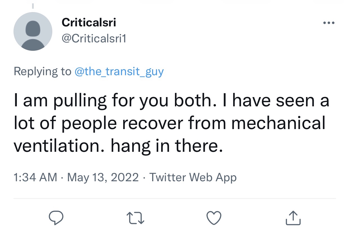344x234 pixels.
Task: Click the May 13, 2022 date
Action: 103,177
